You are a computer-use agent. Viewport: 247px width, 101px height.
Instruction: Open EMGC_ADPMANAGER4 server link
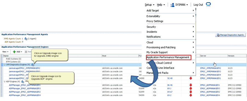(210, 95)
